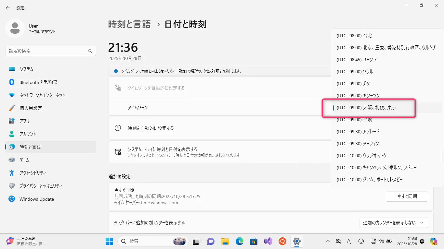Viewport: 444px width, 249px height.
Task: Open ゲーム settings category
Action: [x=51, y=160]
